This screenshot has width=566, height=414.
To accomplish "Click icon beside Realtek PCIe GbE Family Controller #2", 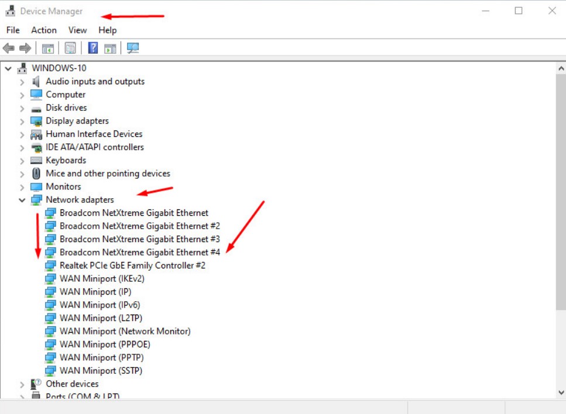I will (x=50, y=266).
